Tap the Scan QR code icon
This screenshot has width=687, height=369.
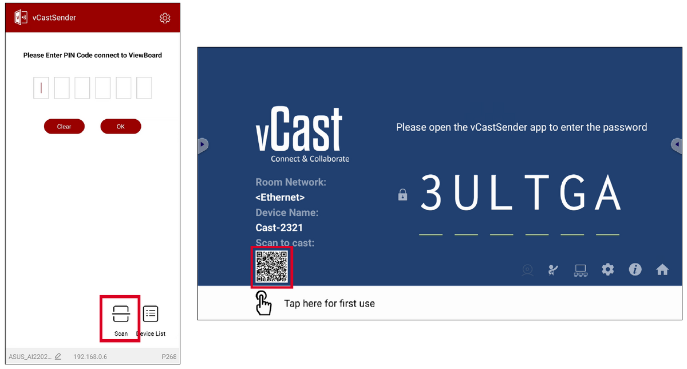(x=121, y=313)
